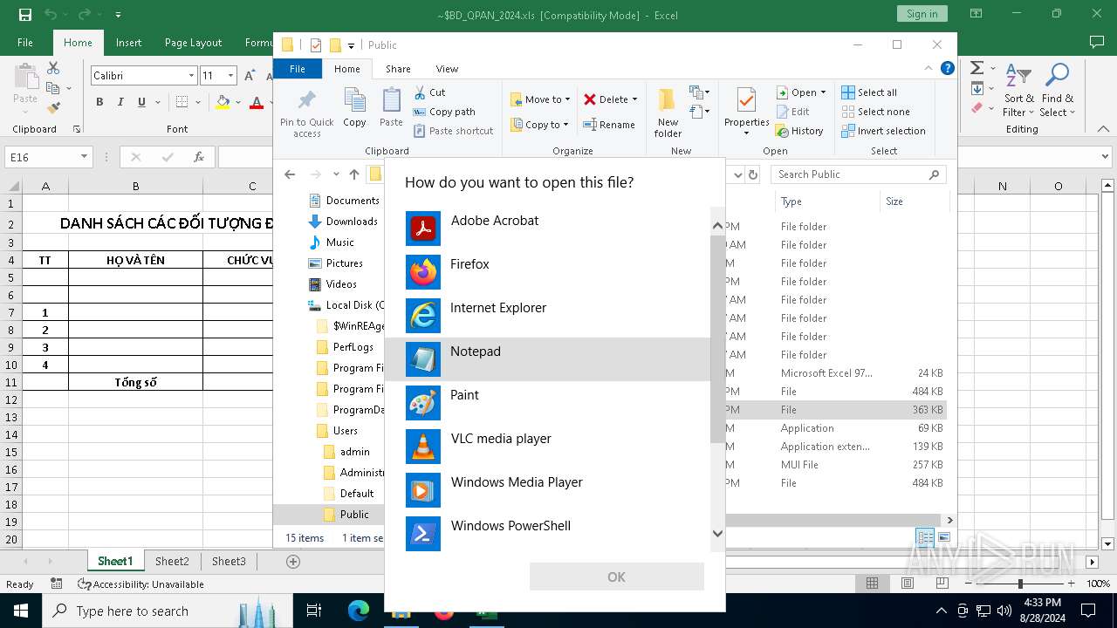Open Delete dropdown in Explorer
1117x628 pixels.
click(634, 99)
